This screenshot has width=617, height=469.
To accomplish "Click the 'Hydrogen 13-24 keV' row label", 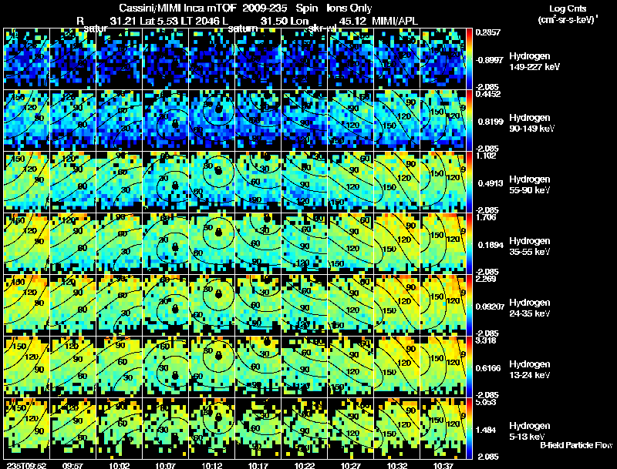I will [x=530, y=370].
